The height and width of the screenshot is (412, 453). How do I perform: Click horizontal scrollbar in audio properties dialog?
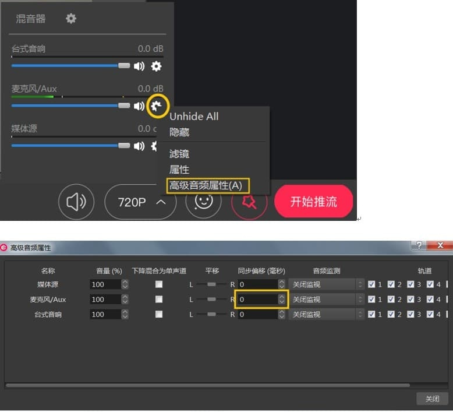[x=208, y=385]
